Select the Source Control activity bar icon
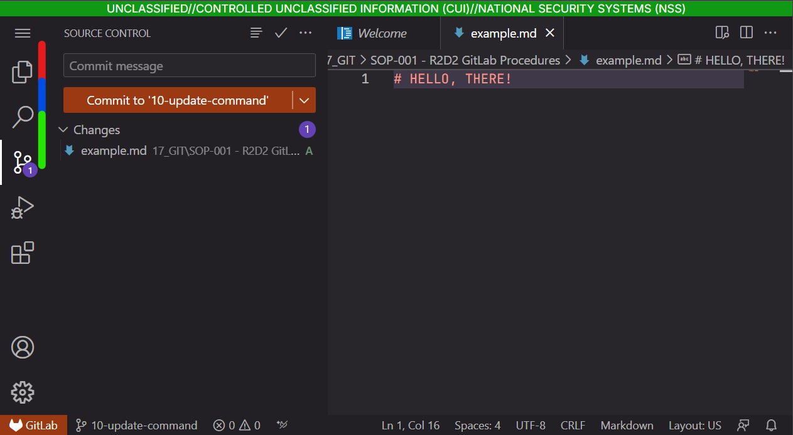Image resolution: width=793 pixels, height=435 pixels. coord(23,162)
